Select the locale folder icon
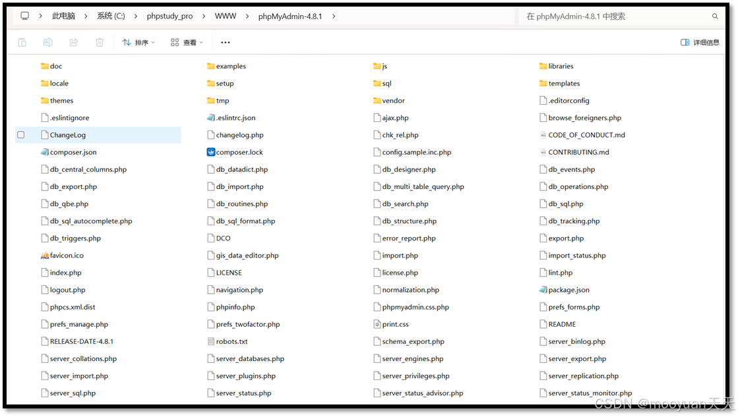738x417 pixels. click(45, 83)
